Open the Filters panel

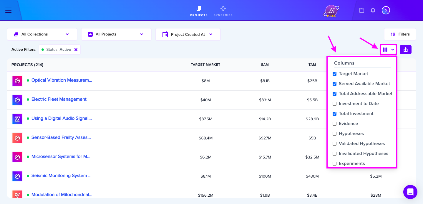click(400, 34)
